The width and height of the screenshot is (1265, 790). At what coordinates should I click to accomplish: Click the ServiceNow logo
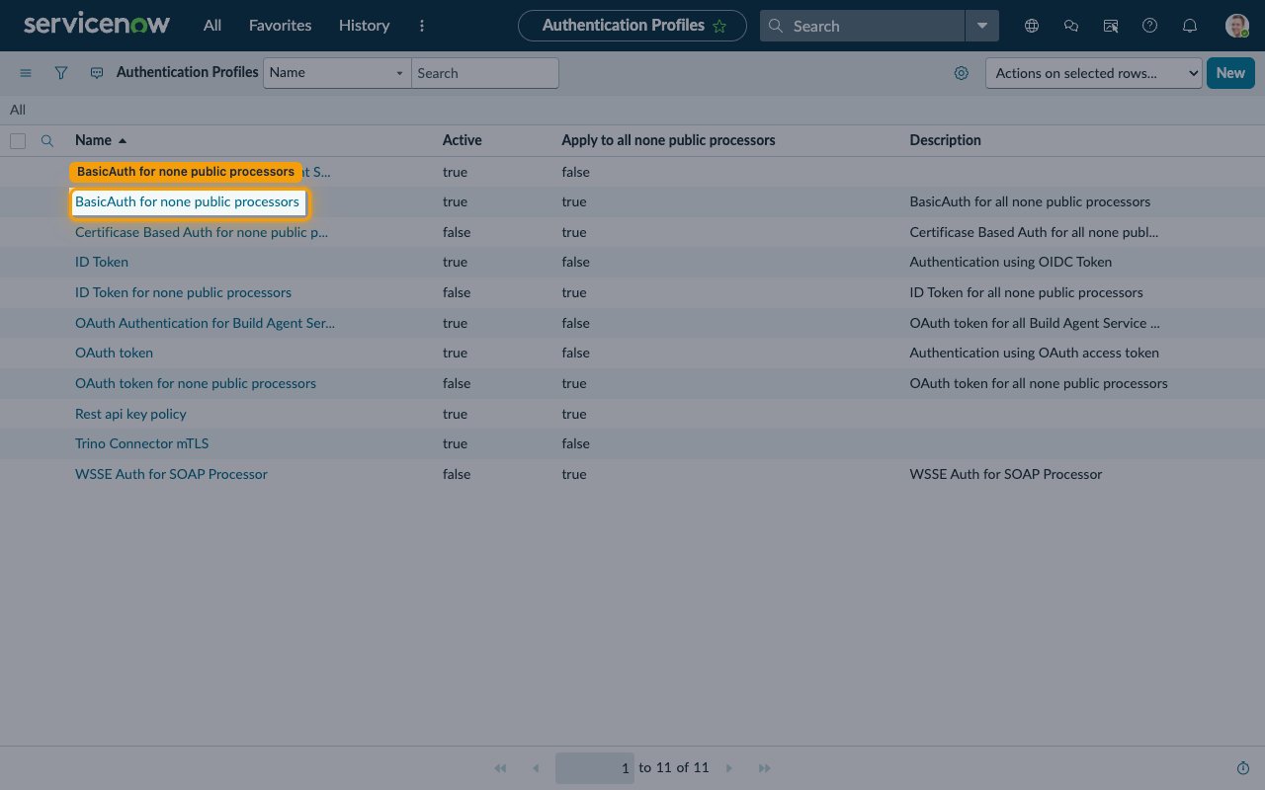97,25
